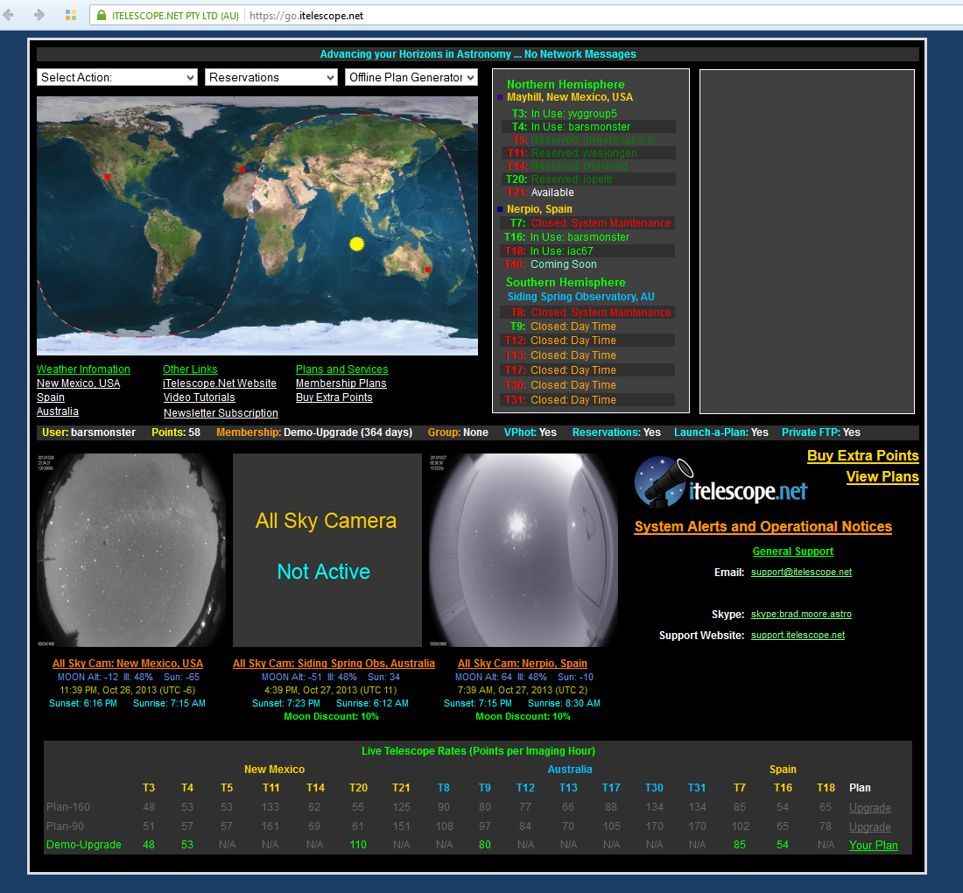Click Plan-160 row label in rates table
This screenshot has height=893, width=963.
(67, 807)
